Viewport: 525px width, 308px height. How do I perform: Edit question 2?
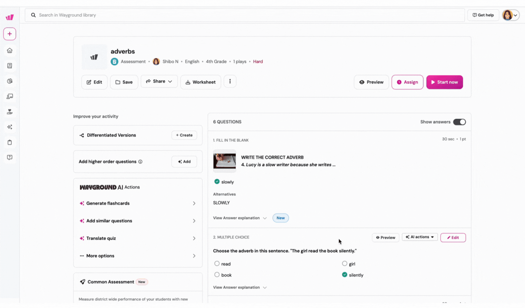[x=453, y=238]
